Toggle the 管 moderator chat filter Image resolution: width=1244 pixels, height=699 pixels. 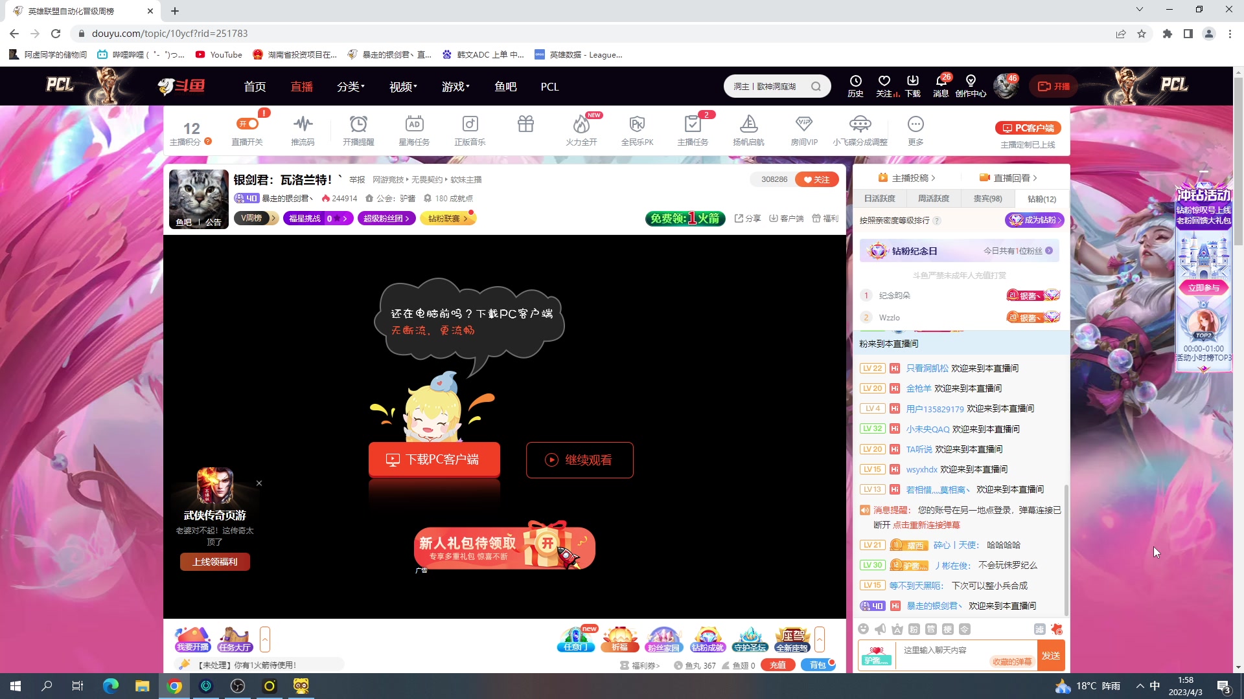[931, 628]
